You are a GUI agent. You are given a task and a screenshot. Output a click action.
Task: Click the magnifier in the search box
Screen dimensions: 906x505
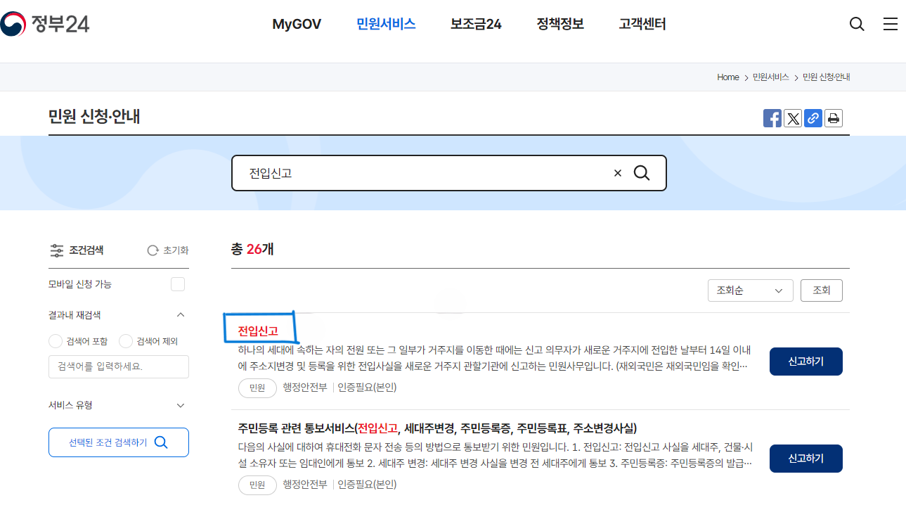[642, 173]
